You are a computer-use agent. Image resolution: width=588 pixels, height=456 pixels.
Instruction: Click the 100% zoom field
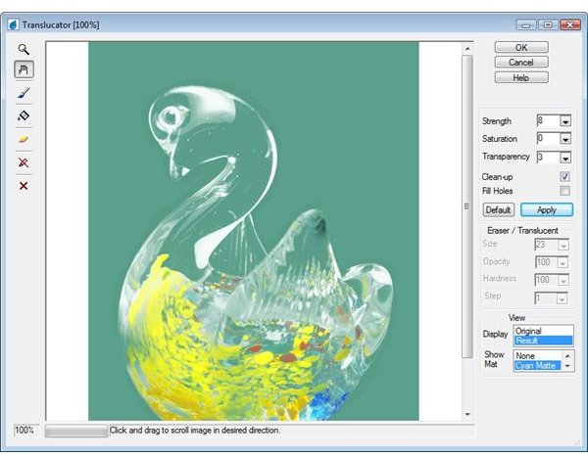tap(25, 431)
